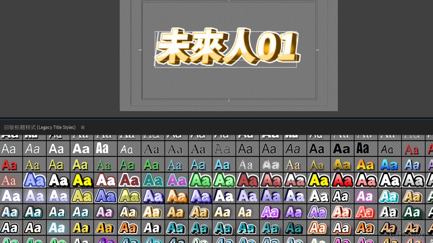Apply the blue gradient bold Aa style

point(388,165)
